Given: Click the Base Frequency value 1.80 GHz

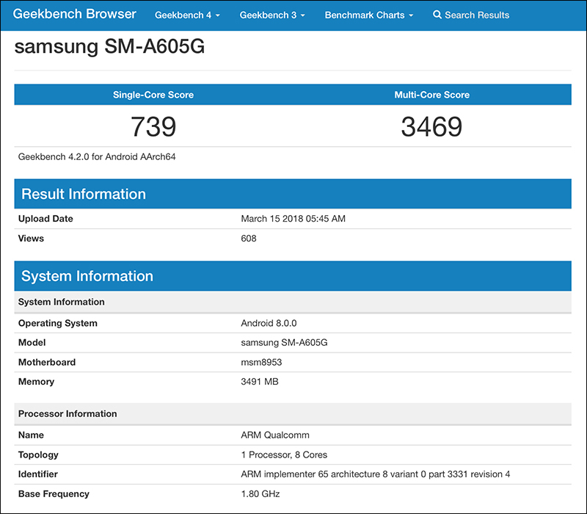Looking at the screenshot, I should coord(260,493).
